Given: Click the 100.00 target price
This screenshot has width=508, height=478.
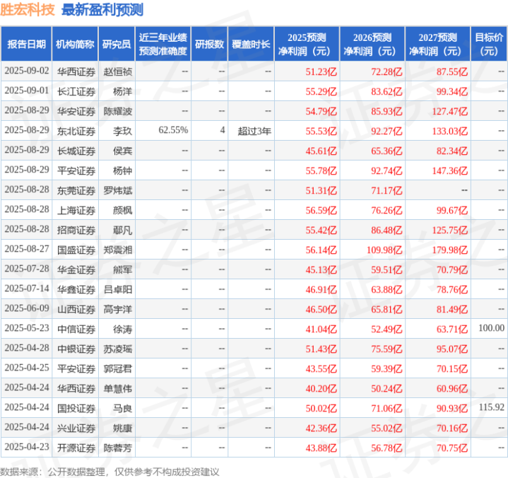Looking at the screenshot, I should coord(492,328).
